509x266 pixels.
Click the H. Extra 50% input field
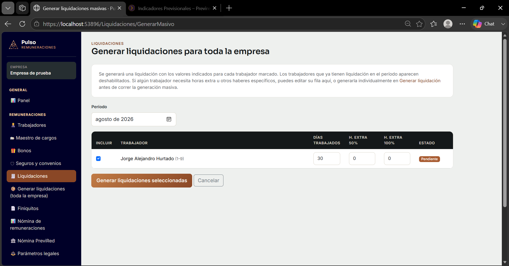tap(362, 159)
